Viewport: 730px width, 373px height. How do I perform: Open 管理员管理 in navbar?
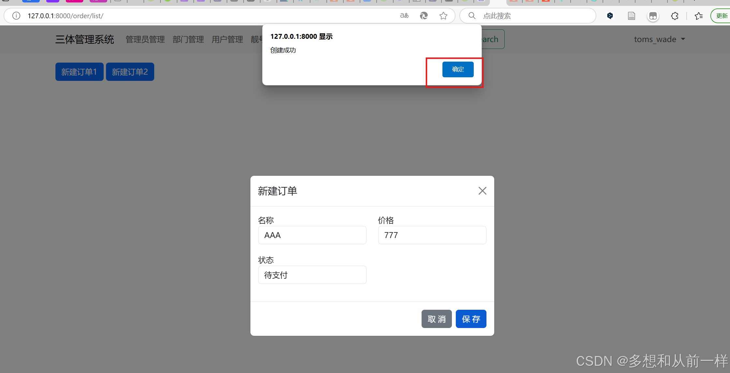tap(145, 39)
